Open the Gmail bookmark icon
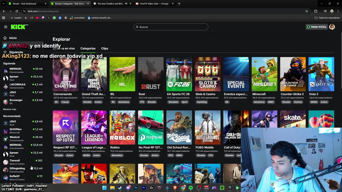 coord(32,18)
